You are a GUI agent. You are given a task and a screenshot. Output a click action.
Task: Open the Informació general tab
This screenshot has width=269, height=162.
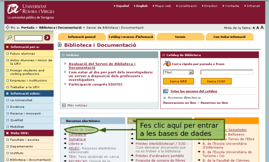pos(82,37)
